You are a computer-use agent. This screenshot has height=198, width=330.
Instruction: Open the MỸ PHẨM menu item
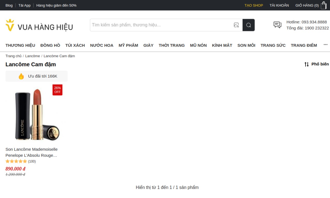[128, 45]
